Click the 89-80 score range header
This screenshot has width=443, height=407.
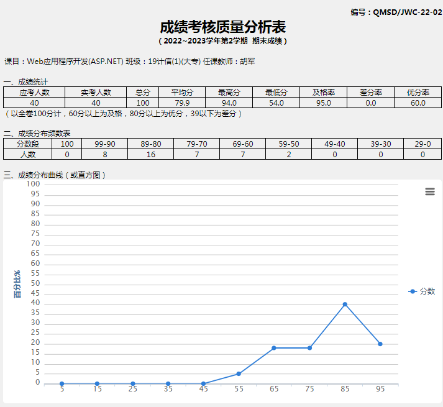(x=151, y=144)
